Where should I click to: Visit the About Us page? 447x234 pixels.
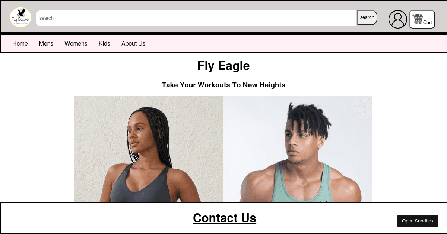pyautogui.click(x=133, y=43)
